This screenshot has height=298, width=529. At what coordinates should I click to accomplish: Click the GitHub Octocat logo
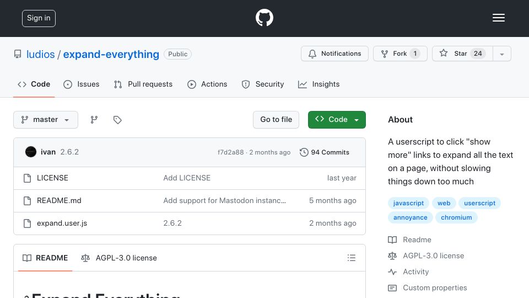[264, 18]
